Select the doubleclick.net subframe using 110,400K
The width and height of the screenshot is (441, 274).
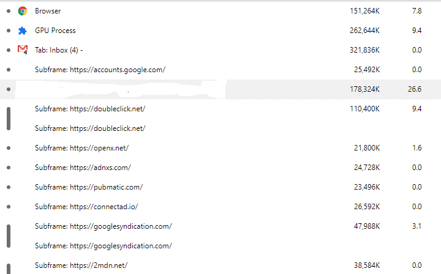click(90, 109)
